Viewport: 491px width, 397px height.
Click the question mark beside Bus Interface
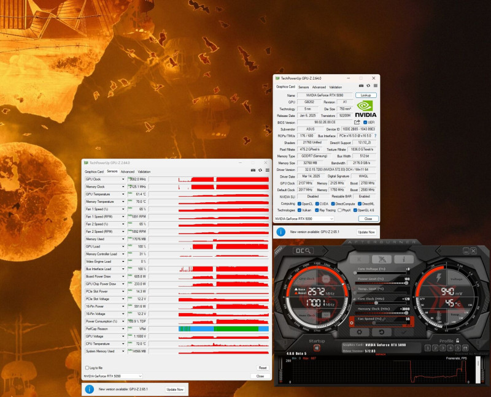point(375,135)
